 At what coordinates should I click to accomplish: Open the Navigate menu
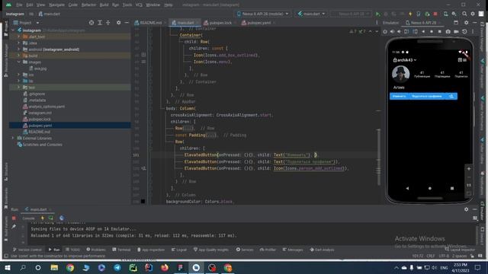click(x=56, y=5)
